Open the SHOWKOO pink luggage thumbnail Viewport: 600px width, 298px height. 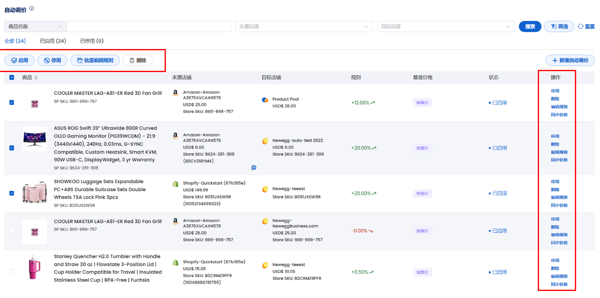pyautogui.click(x=35, y=193)
